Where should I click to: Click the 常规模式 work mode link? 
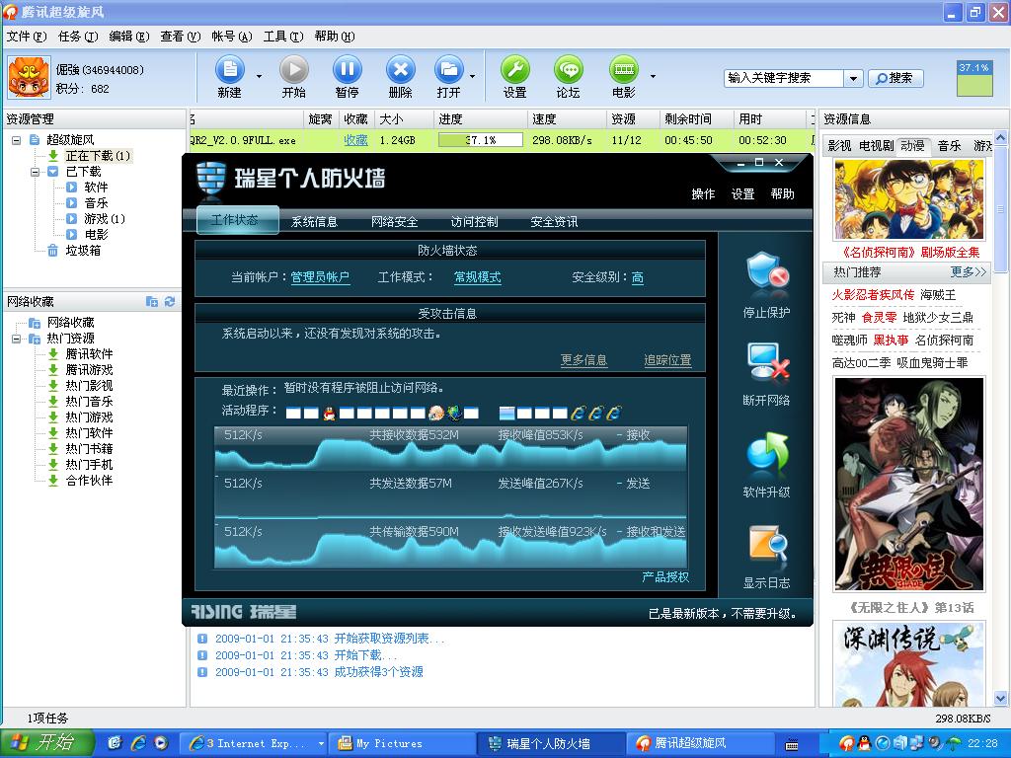(478, 277)
